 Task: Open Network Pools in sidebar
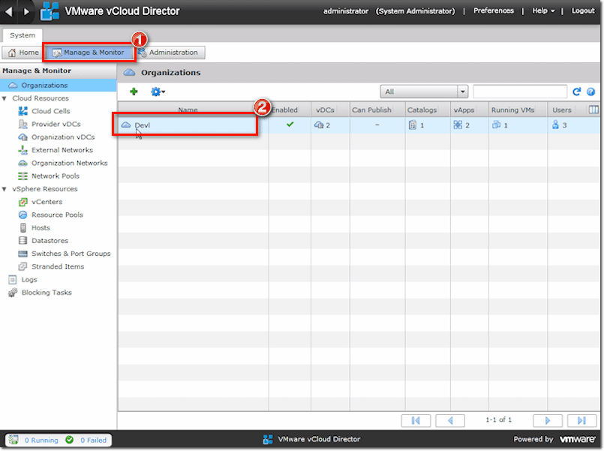pos(56,176)
